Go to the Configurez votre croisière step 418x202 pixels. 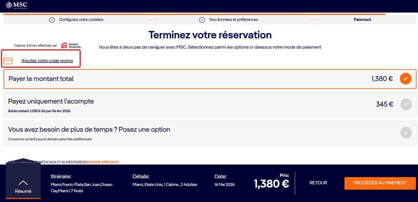click(81, 20)
